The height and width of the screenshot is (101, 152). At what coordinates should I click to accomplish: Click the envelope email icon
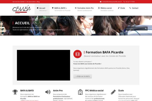click(x=101, y=2)
